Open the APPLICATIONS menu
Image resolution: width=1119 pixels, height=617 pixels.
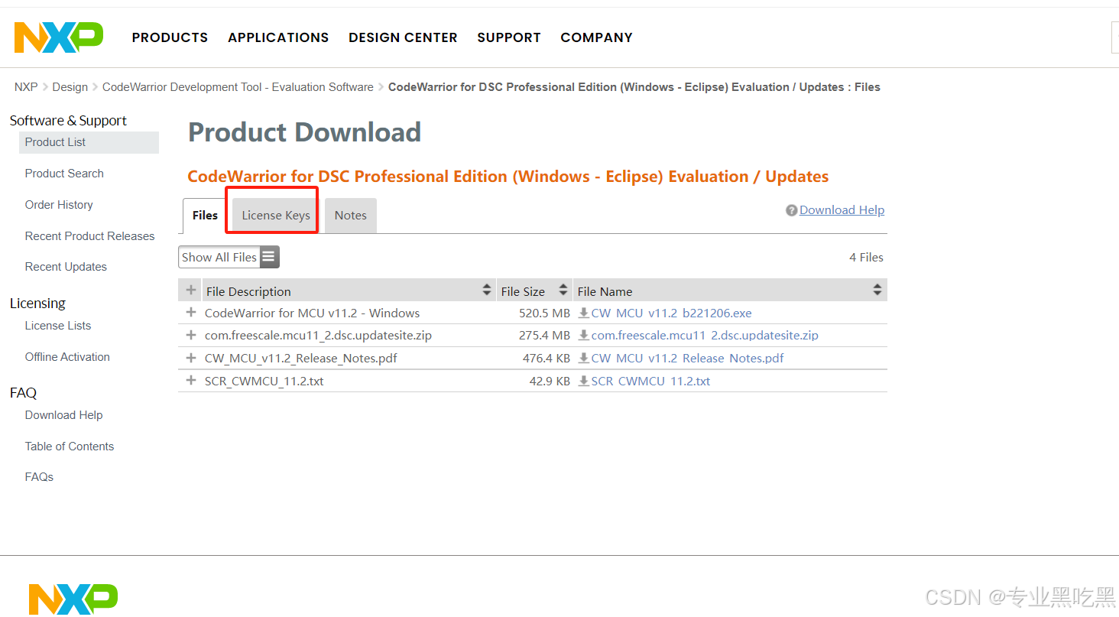(278, 37)
